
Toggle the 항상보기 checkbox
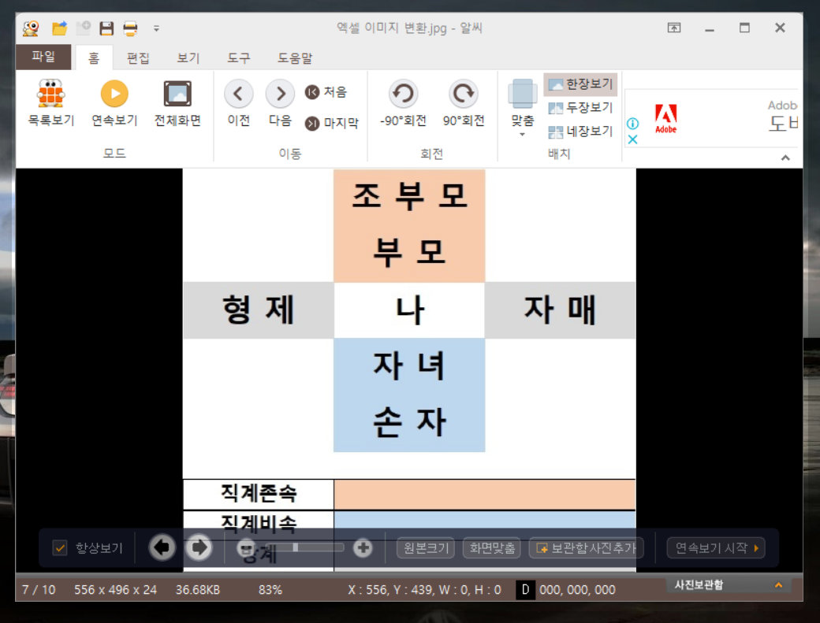(60, 547)
